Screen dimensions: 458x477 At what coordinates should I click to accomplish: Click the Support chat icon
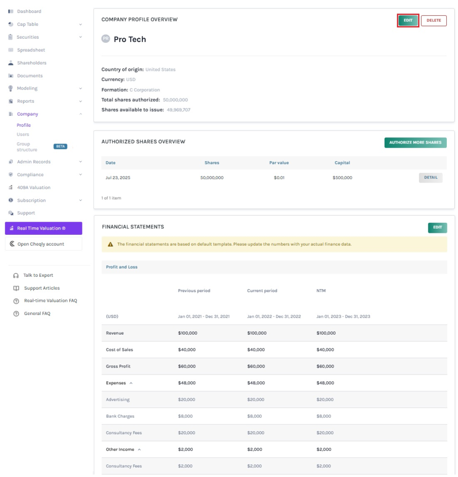point(11,213)
